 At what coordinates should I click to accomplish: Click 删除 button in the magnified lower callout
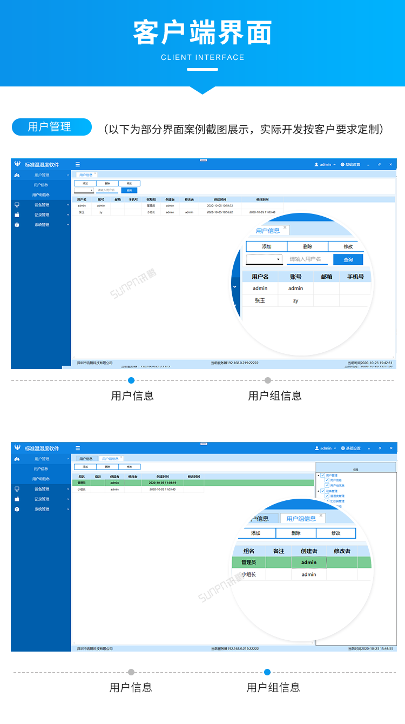(x=296, y=533)
